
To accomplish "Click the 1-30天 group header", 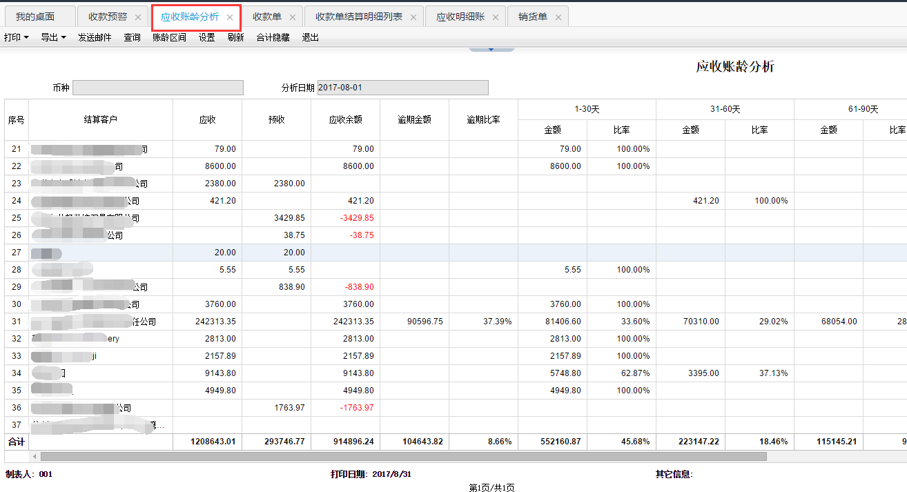I will tap(587, 110).
